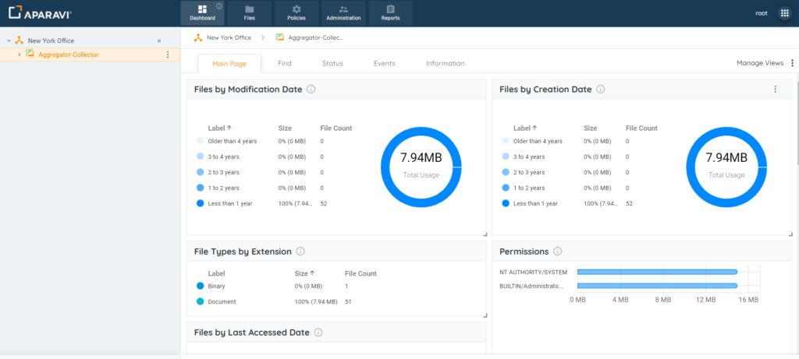
Task: Click the New York Office breadcrumb node icon
Action: [x=198, y=37]
